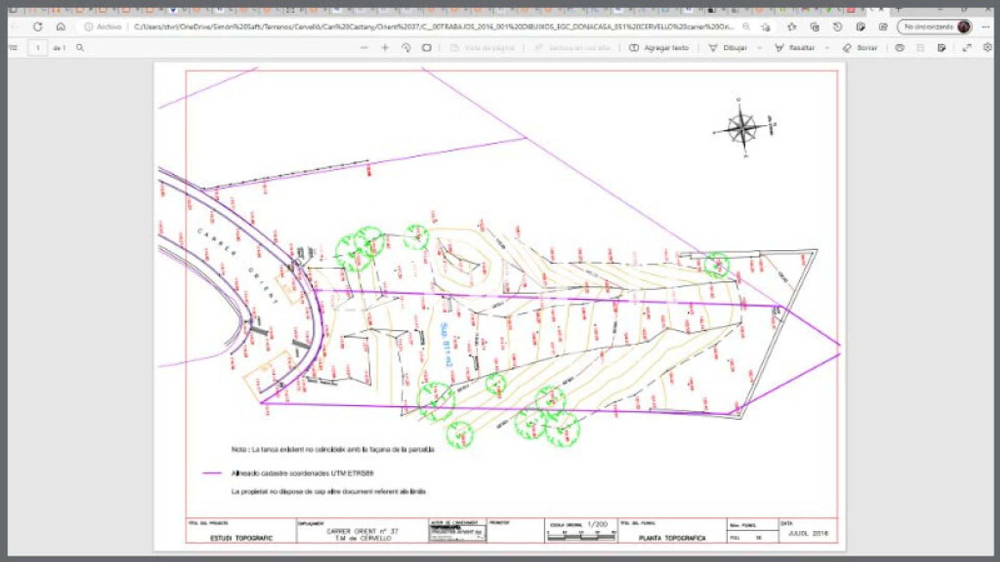Click the Alineacio cadastre coordenades UTM ETRS89 legend

point(302,473)
